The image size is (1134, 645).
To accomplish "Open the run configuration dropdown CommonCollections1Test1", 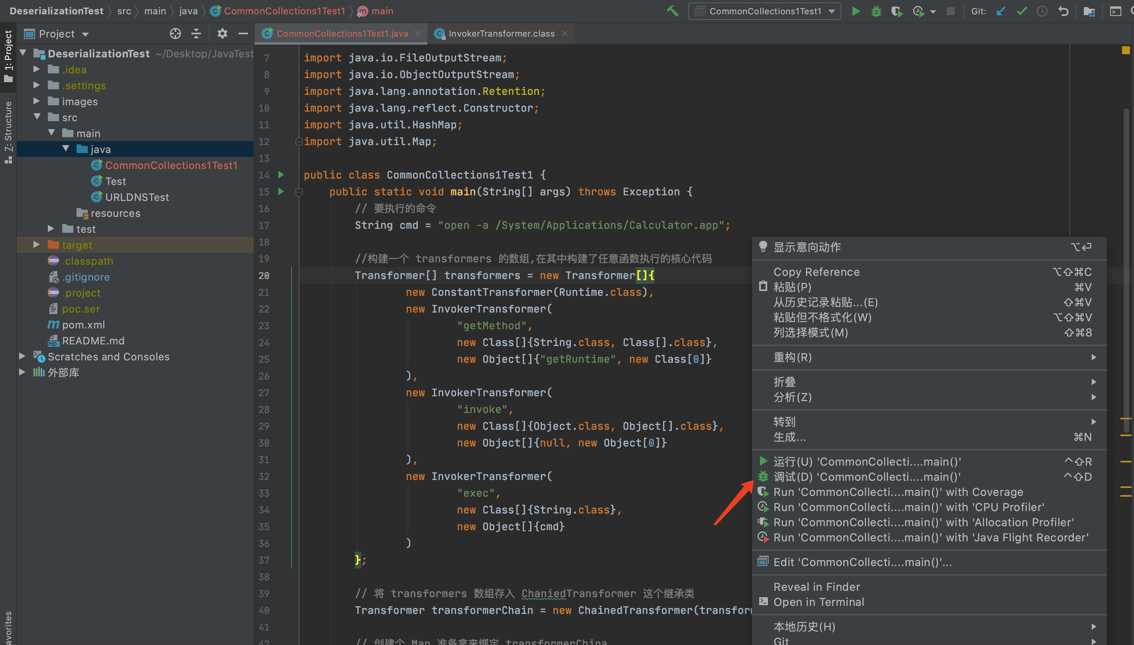I will click(764, 11).
